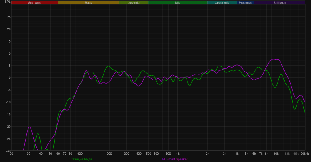The width and height of the screenshot is (311, 162).
Task: Click the 1k frequency axis tick
Action: click(178, 154)
